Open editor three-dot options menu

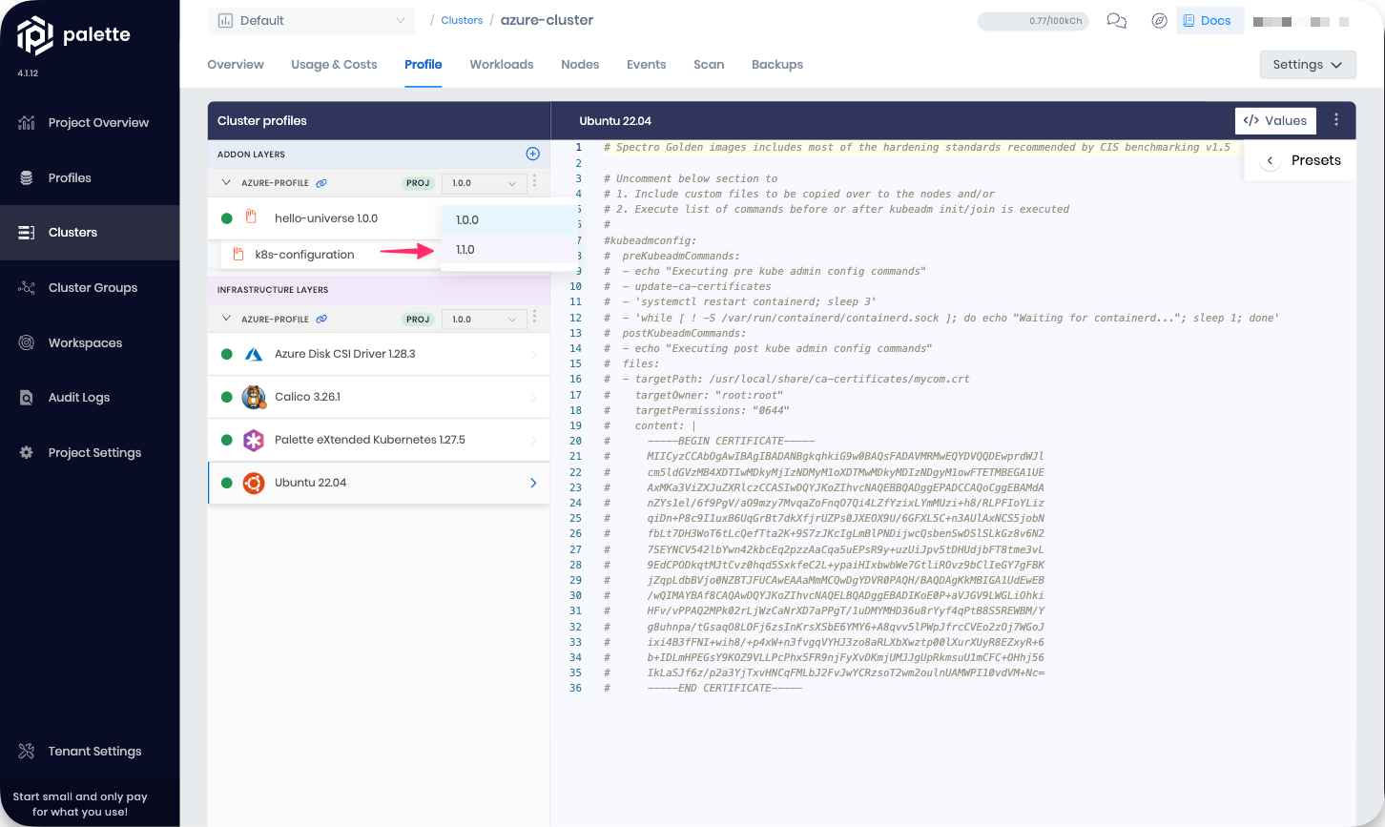[1336, 120]
